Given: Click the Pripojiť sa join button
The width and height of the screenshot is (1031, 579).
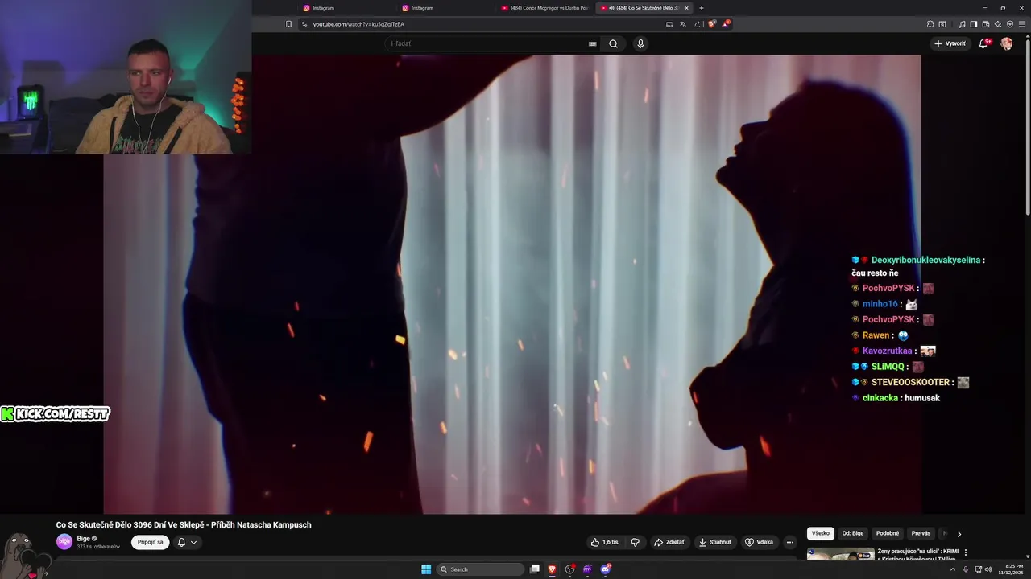Looking at the screenshot, I should [x=150, y=542].
